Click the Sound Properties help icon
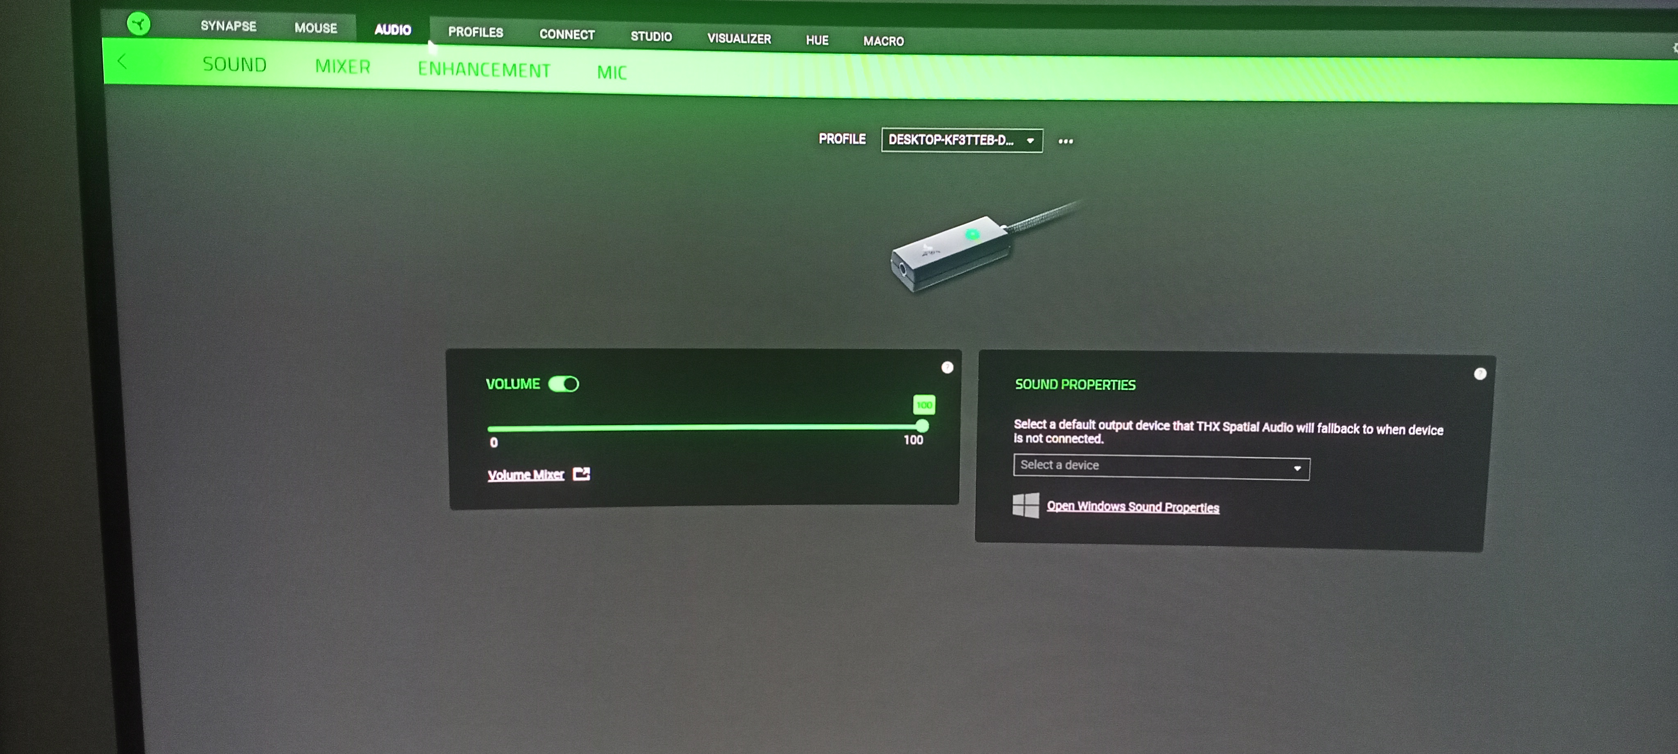The image size is (1678, 754). click(1480, 373)
